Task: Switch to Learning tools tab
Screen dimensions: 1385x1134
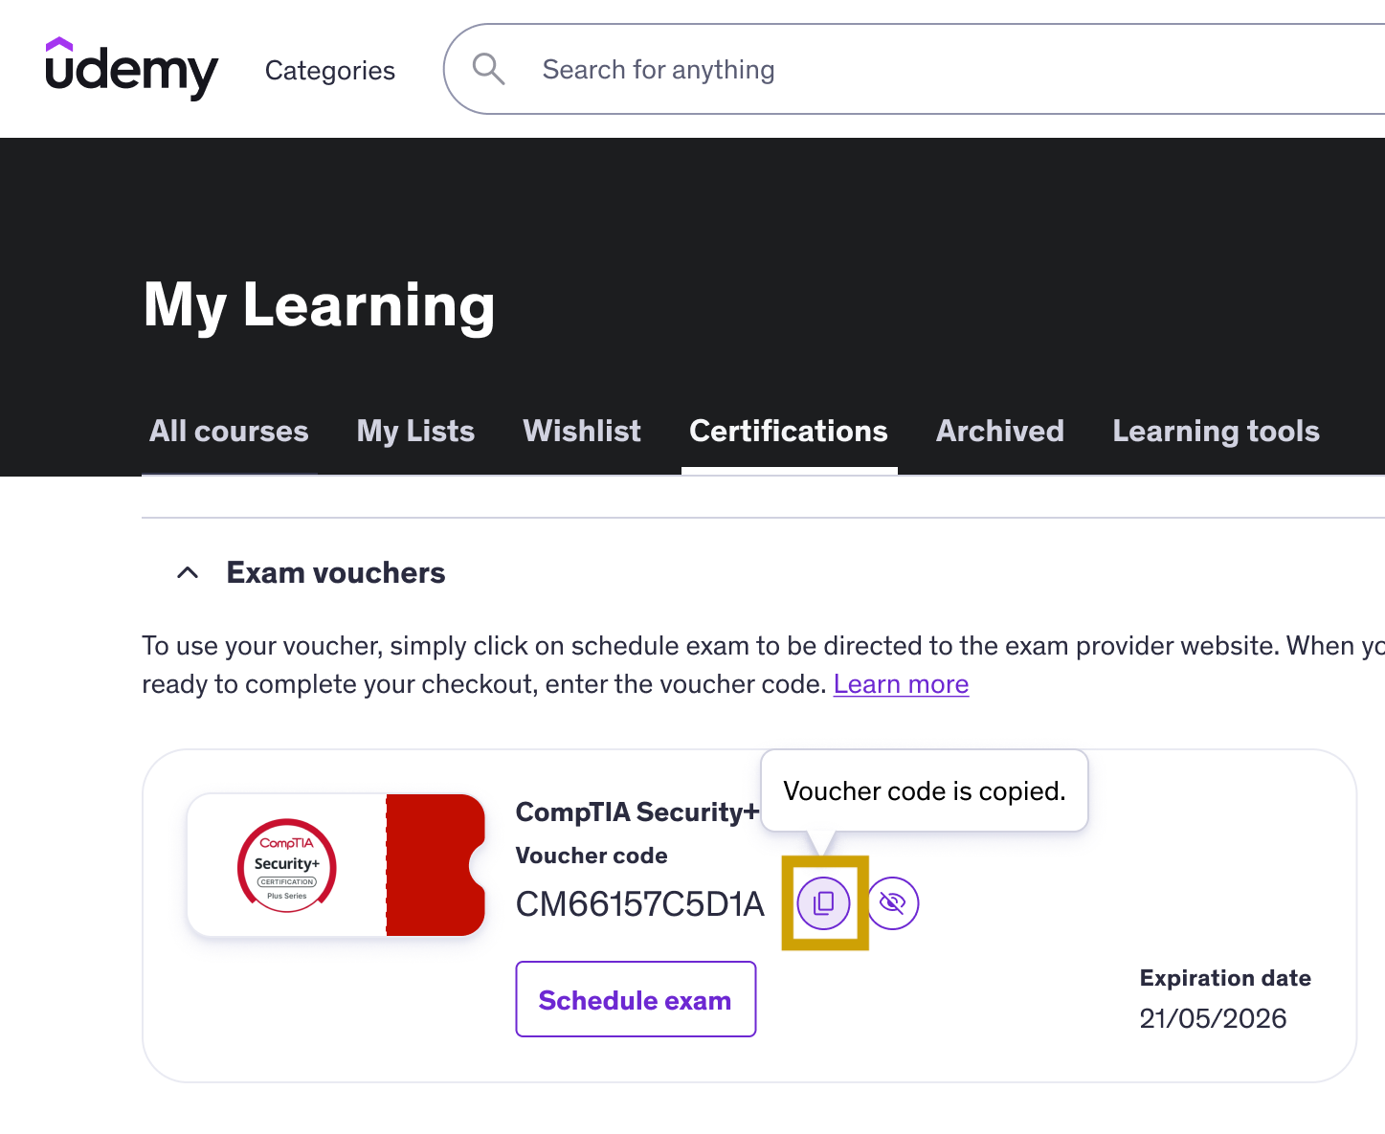Action: click(x=1216, y=431)
